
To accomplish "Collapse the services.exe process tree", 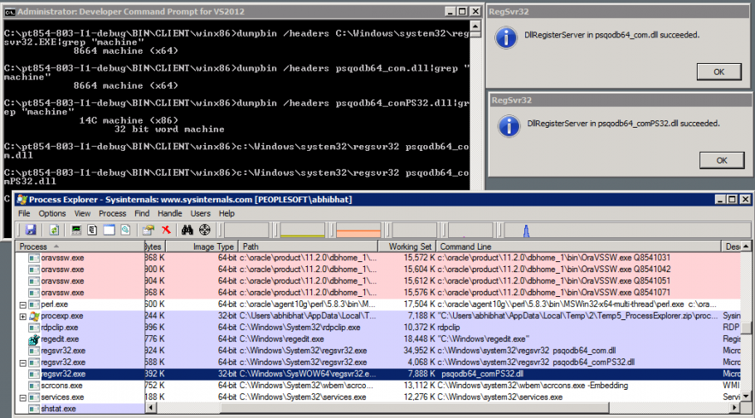I will [x=22, y=397].
